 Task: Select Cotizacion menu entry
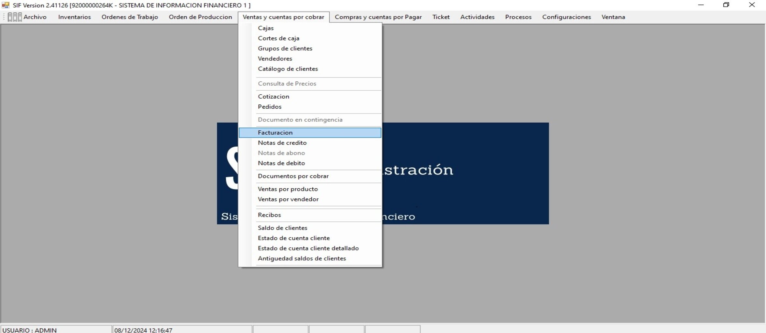pos(310,97)
